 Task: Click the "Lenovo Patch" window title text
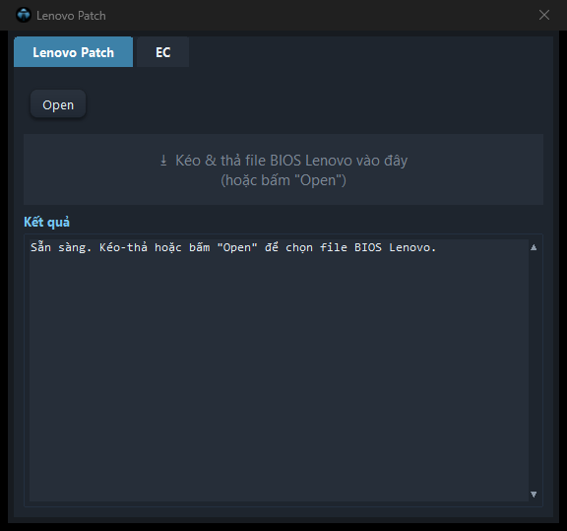pyautogui.click(x=71, y=16)
